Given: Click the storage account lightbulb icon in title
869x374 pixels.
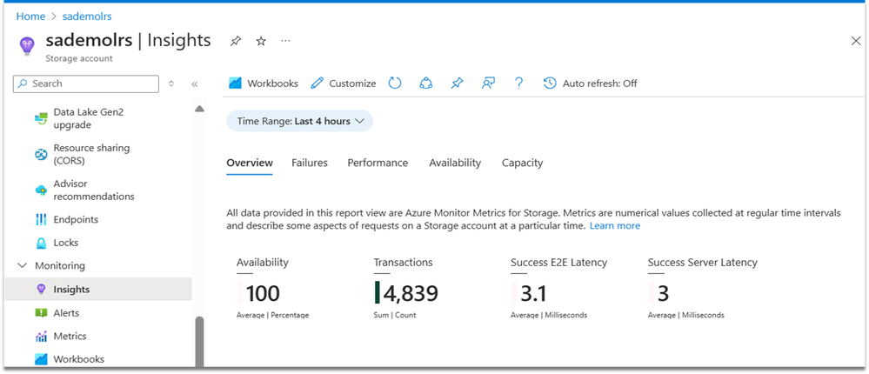Looking at the screenshot, I should [x=27, y=46].
